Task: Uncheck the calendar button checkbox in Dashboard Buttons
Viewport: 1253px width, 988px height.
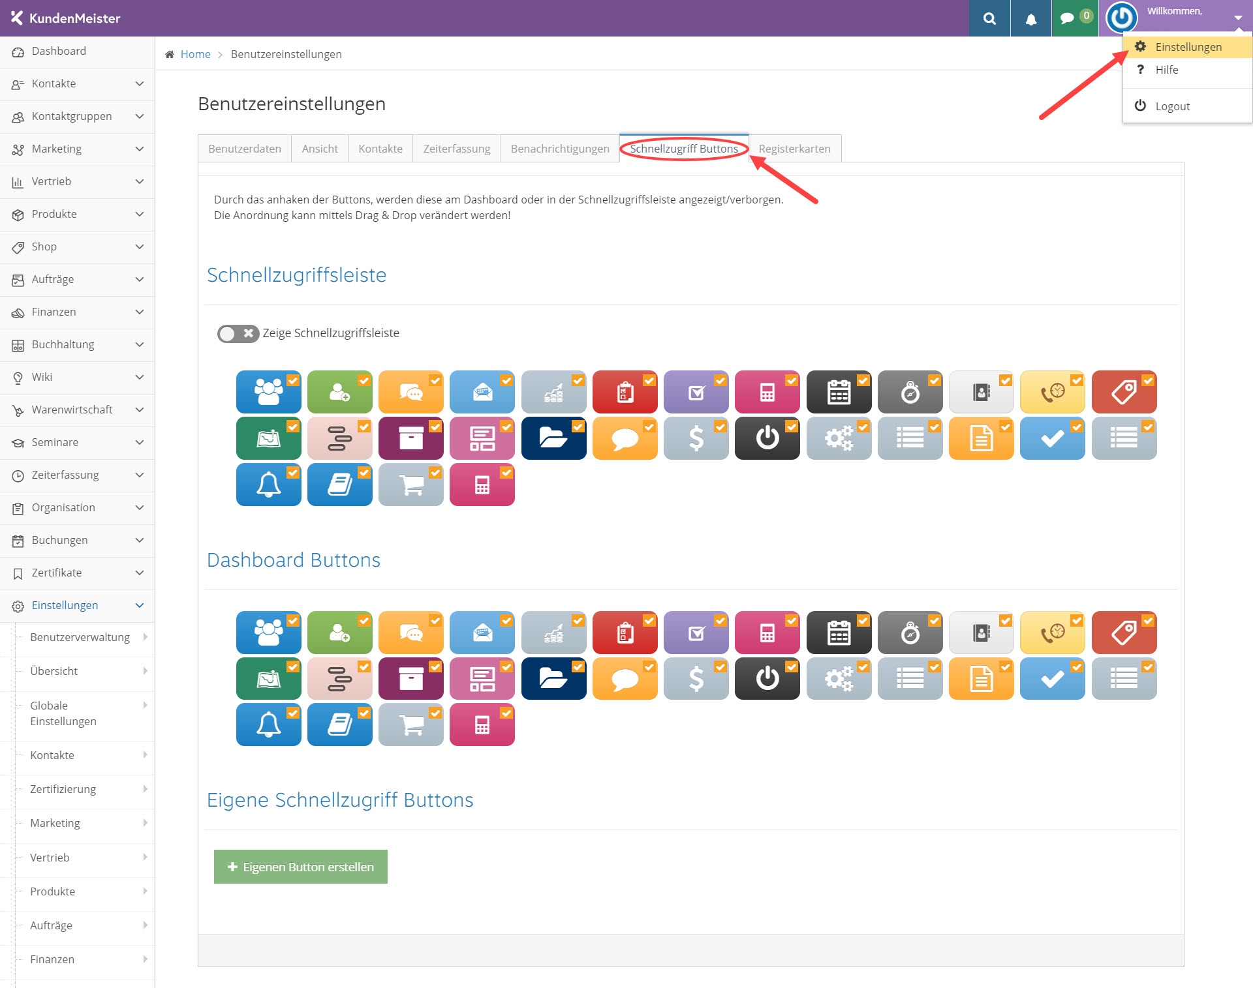Action: [x=863, y=621]
